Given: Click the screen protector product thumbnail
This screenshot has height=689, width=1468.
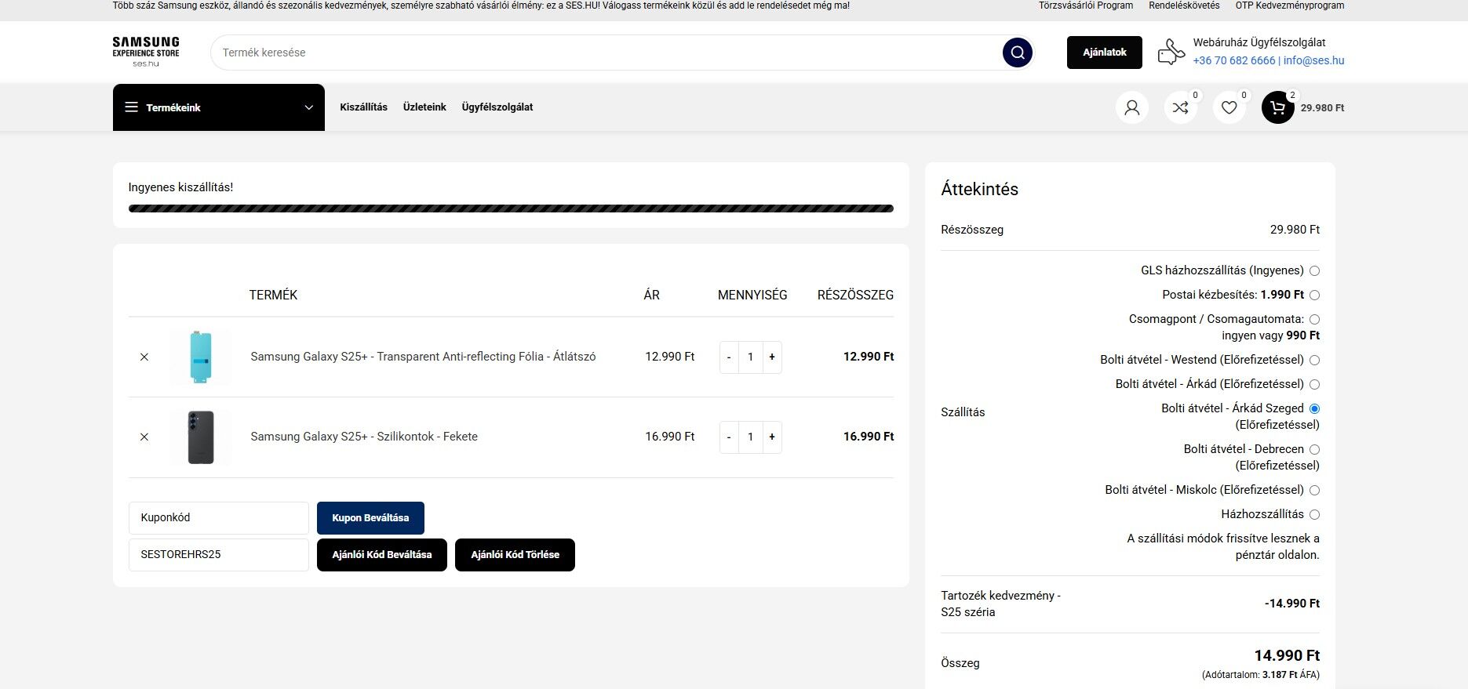Looking at the screenshot, I should pos(201,357).
